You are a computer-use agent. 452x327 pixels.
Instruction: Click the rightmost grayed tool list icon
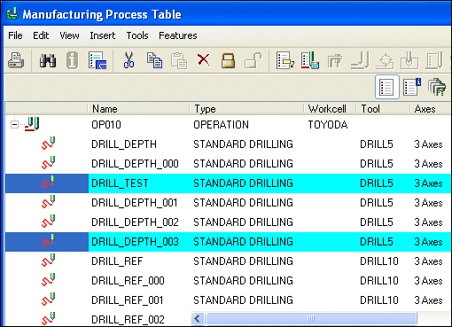pyautogui.click(x=434, y=60)
